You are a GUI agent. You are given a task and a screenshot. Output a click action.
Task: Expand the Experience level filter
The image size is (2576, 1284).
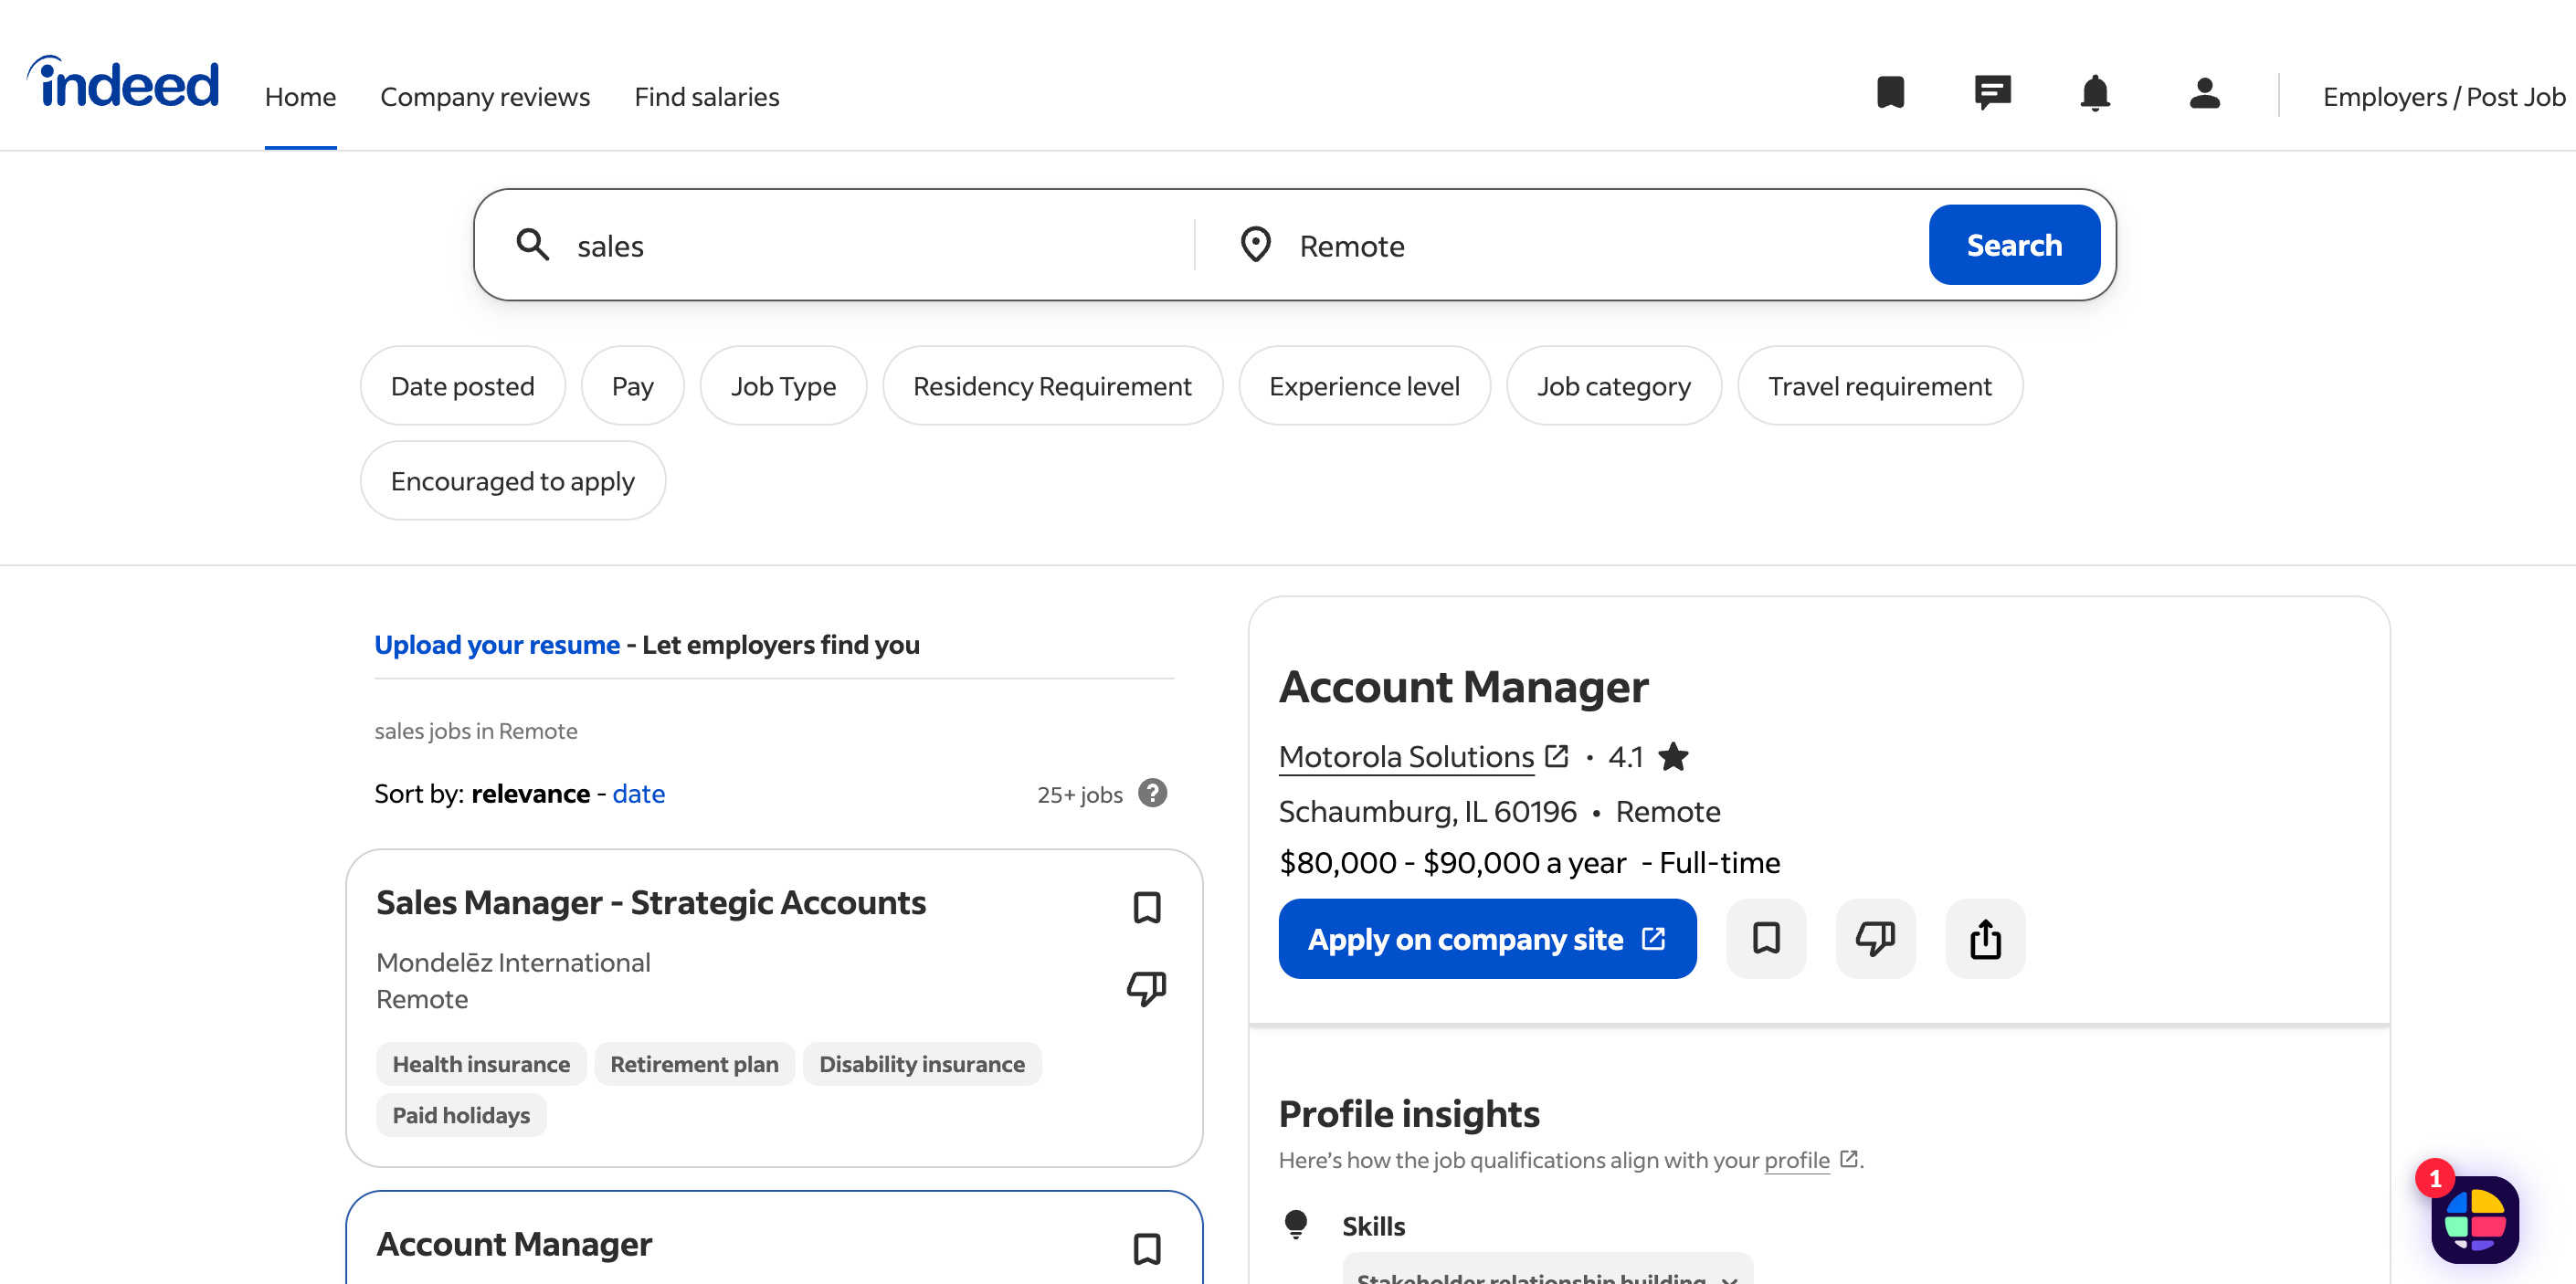1364,386
